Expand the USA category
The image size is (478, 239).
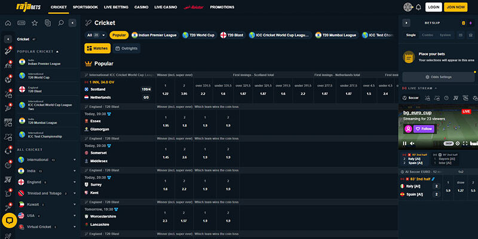(x=75, y=216)
